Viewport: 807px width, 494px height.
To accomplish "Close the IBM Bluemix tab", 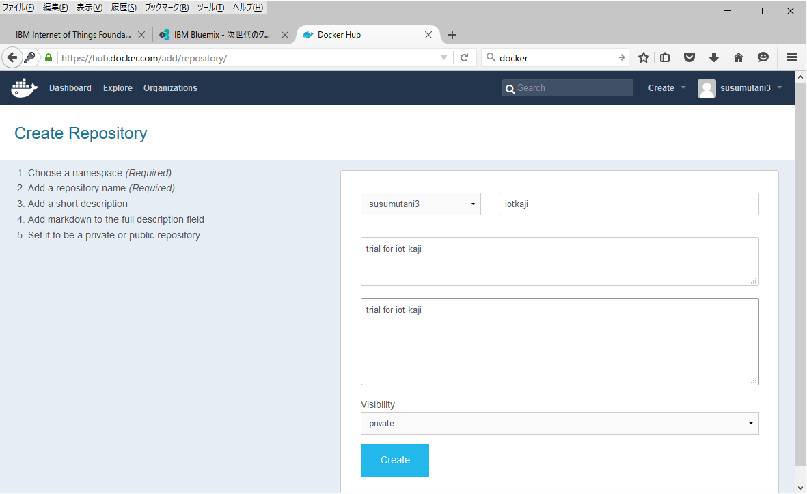I will click(285, 35).
